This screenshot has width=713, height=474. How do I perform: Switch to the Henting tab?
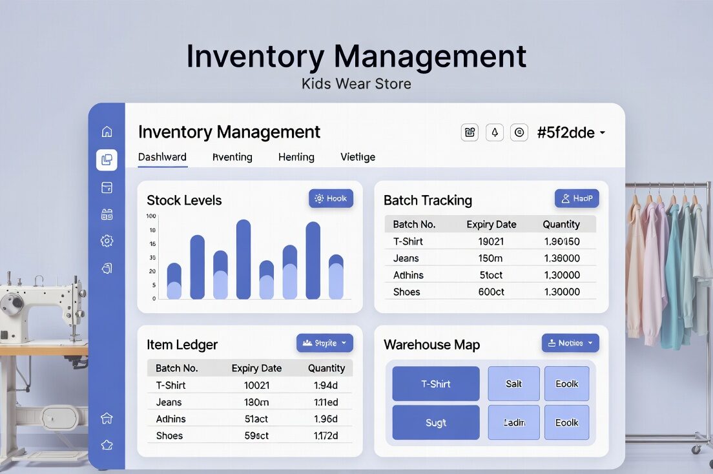[x=296, y=157]
